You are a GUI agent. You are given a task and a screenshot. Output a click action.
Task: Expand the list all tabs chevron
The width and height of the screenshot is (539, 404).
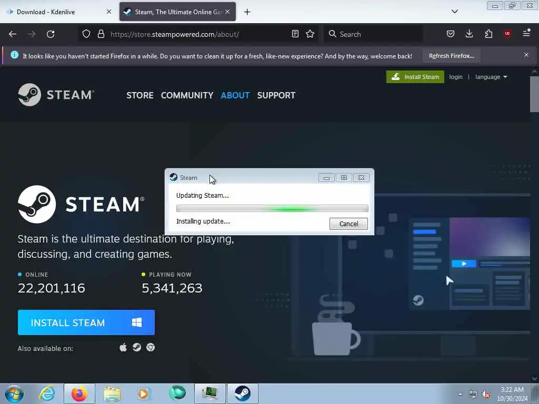(x=454, y=12)
